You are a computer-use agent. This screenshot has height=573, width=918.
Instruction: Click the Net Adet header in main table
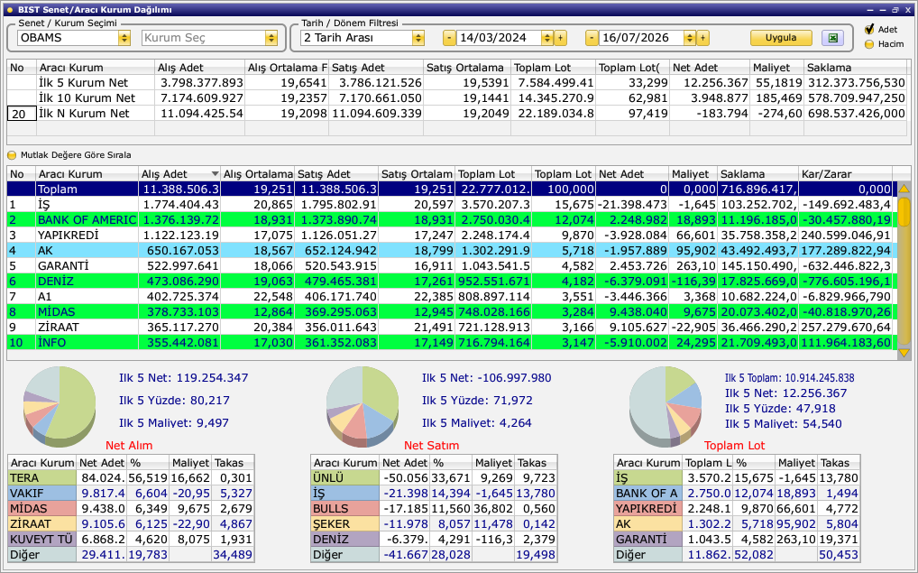pos(632,174)
